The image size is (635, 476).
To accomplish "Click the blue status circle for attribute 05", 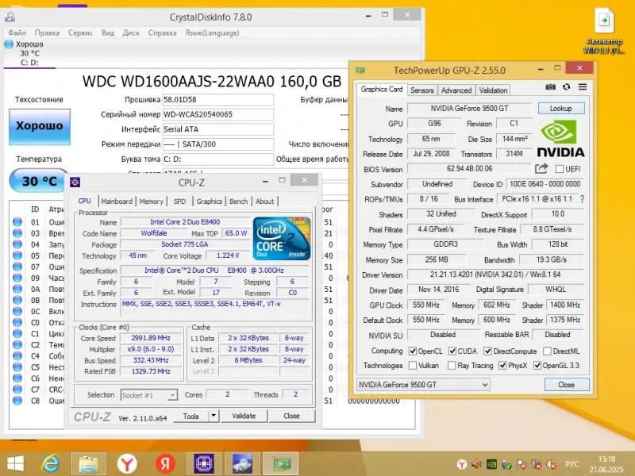I will tap(17, 255).
